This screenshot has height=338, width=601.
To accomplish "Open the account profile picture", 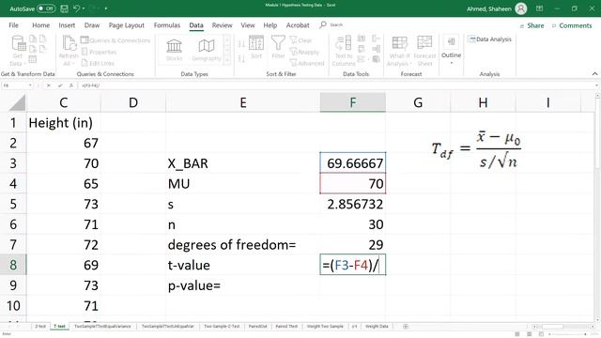I will [521, 8].
